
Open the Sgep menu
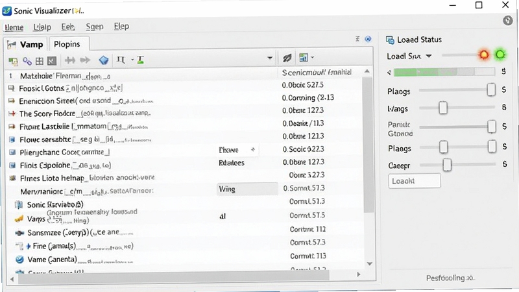click(95, 27)
